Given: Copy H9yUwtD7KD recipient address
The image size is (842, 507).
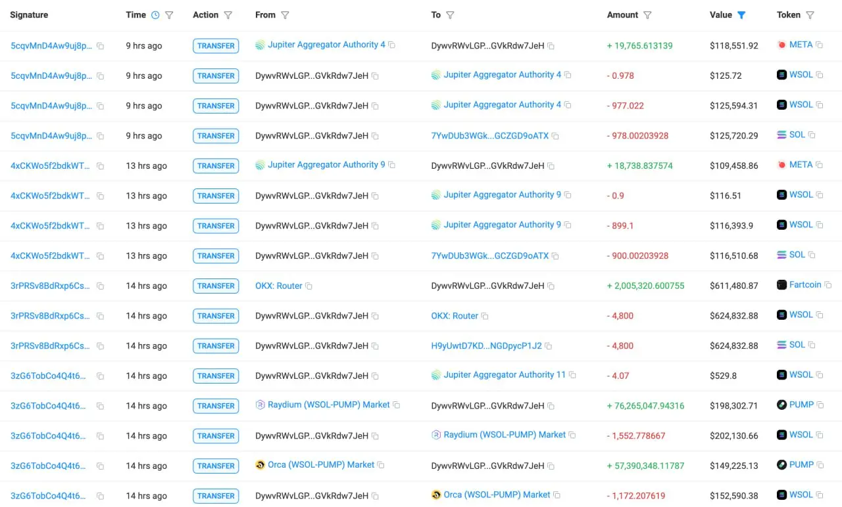Looking at the screenshot, I should tap(549, 346).
